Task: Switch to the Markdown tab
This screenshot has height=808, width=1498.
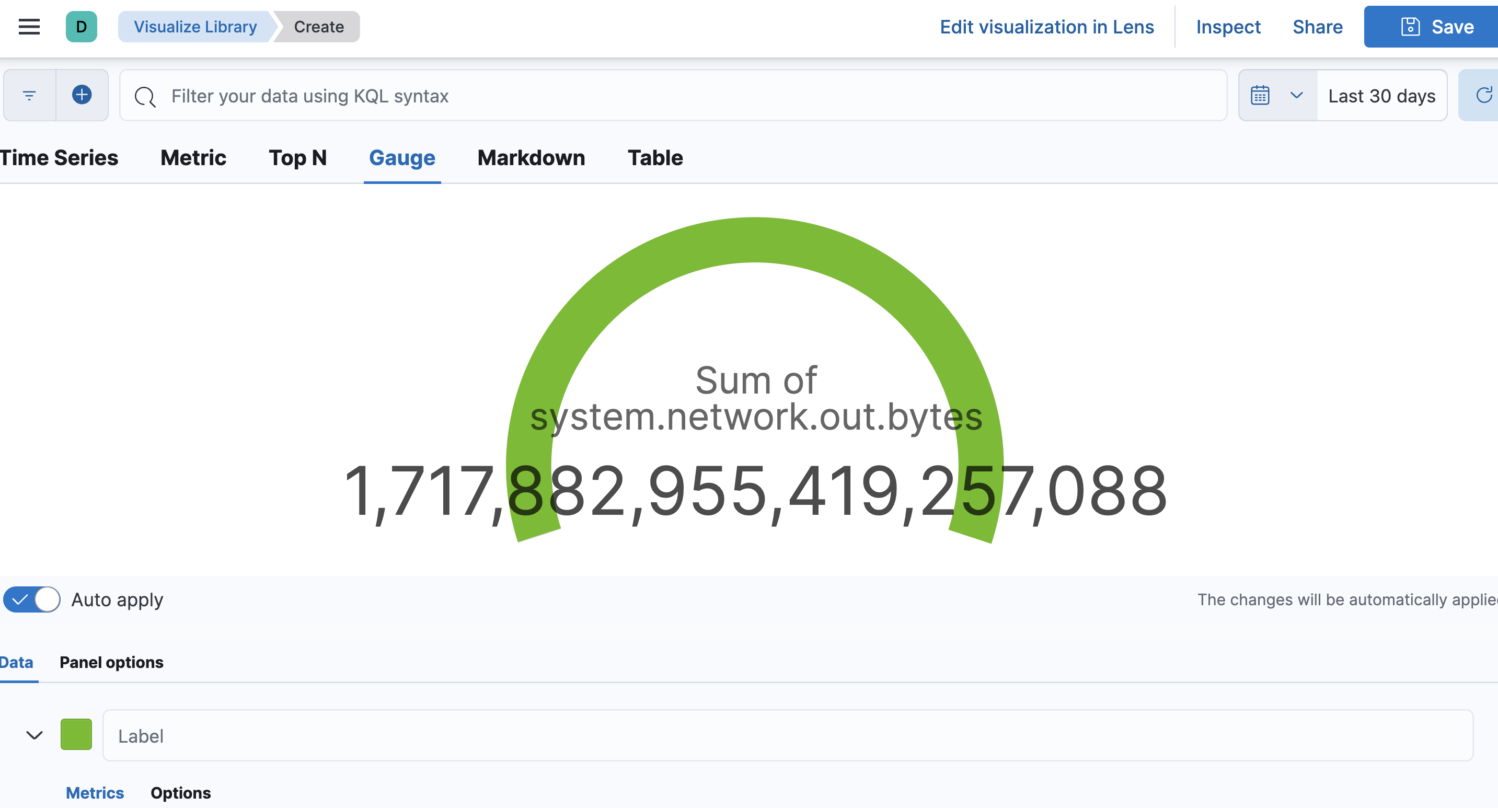Action: point(531,158)
